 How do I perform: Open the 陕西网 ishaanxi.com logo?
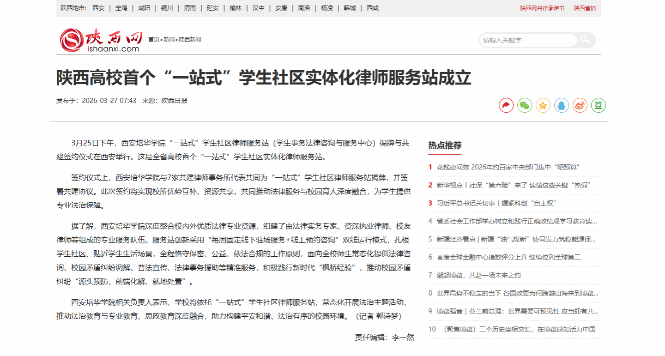pos(101,40)
